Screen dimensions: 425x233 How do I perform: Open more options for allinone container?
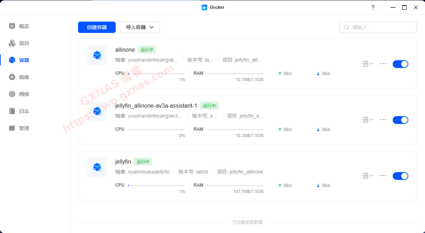[x=383, y=64]
